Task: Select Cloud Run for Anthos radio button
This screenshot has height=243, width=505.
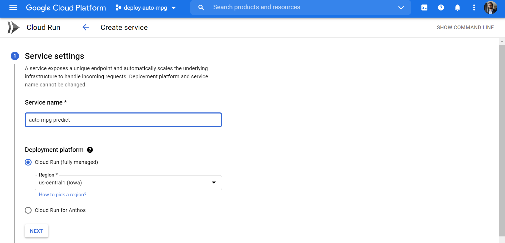Action: 28,210
